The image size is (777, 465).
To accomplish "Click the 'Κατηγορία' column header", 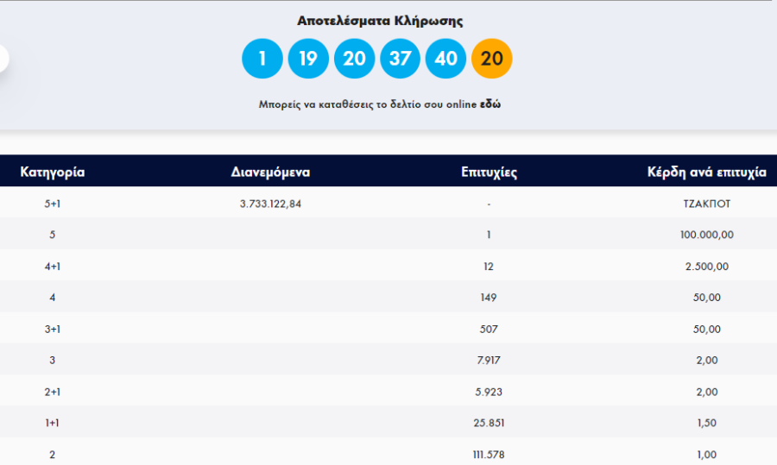I will 53,172.
